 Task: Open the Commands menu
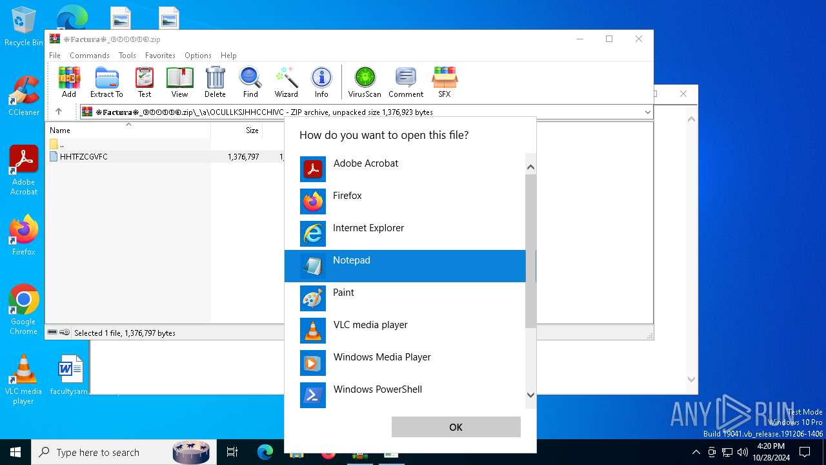pyautogui.click(x=90, y=56)
